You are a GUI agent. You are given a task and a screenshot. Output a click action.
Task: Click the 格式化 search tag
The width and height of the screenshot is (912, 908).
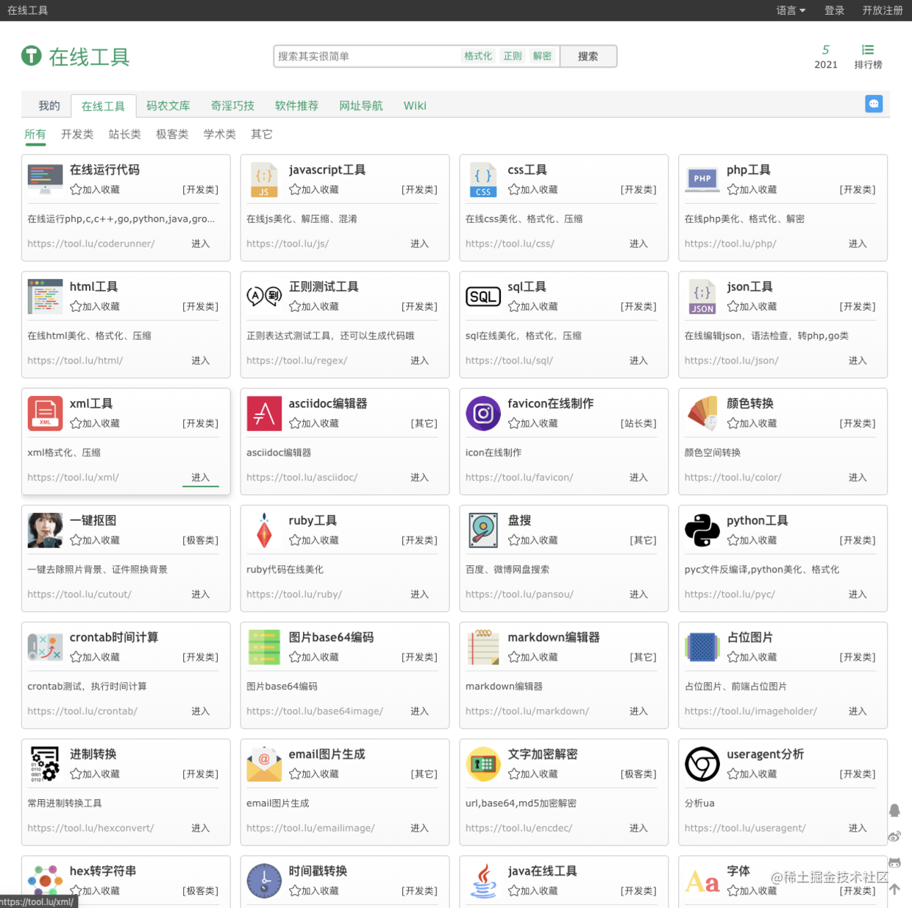[x=478, y=57]
